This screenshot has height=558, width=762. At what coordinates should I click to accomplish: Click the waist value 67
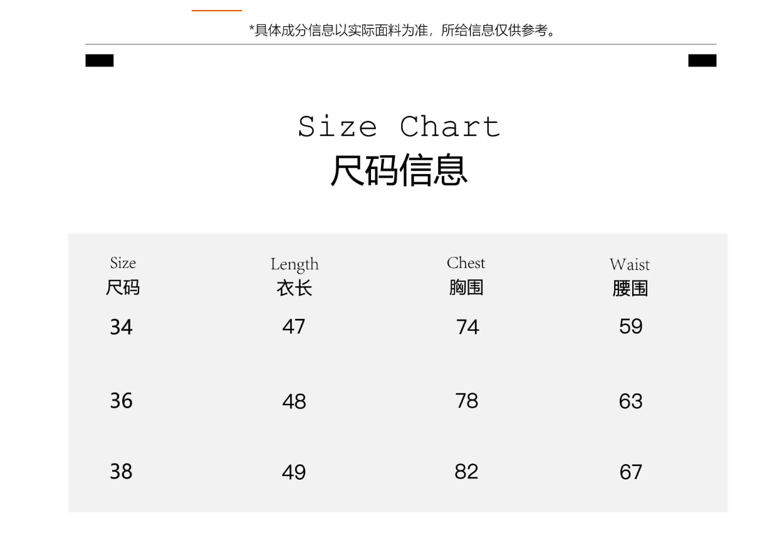(630, 472)
